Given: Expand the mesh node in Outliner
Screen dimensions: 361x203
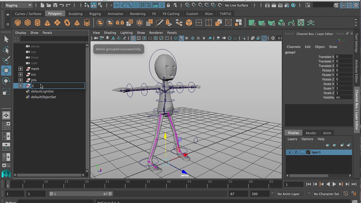Looking at the screenshot, I should (x=21, y=69).
